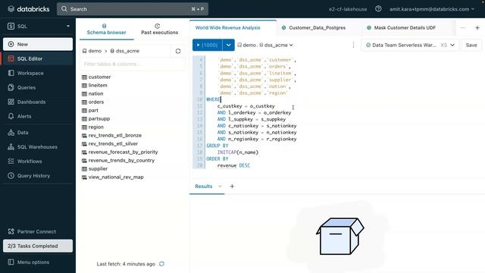Image resolution: width=485 pixels, height=273 pixels.
Task: Click WHERE keyword in editor
Action: click(213, 99)
